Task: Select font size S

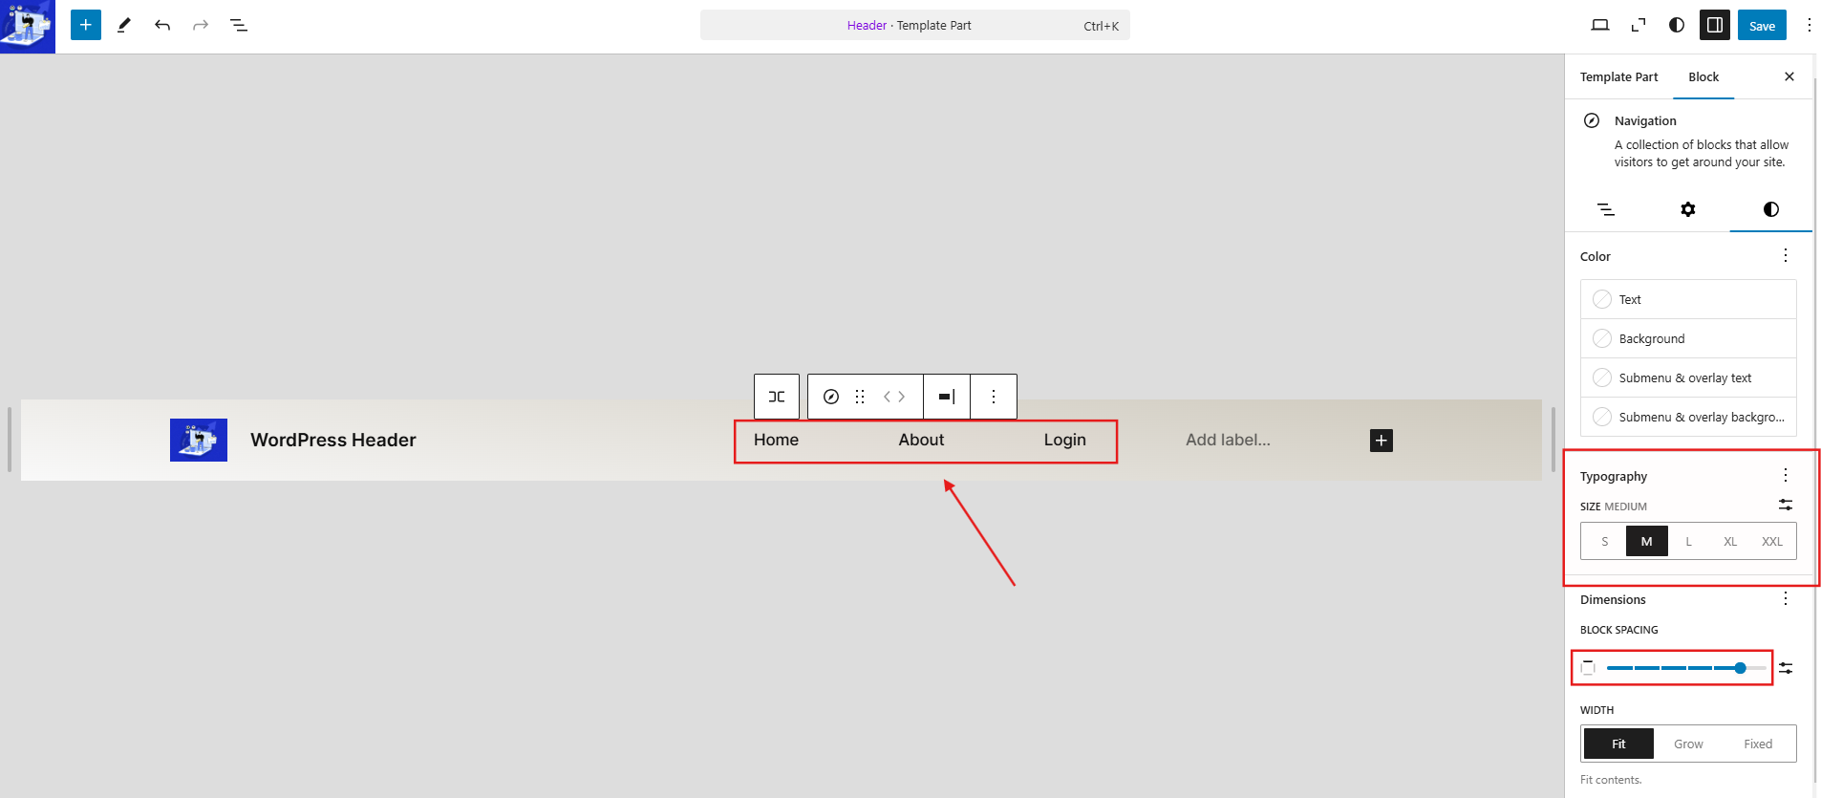Action: [1605, 542]
